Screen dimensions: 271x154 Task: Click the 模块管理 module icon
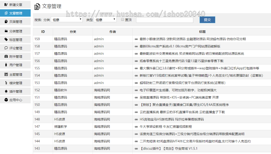6,83
